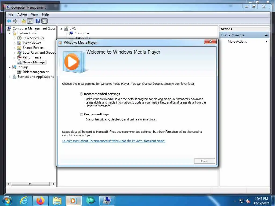275x206 pixels.
Task: Click the tree pane horizontal scrollbar thumb
Action: pos(30,184)
